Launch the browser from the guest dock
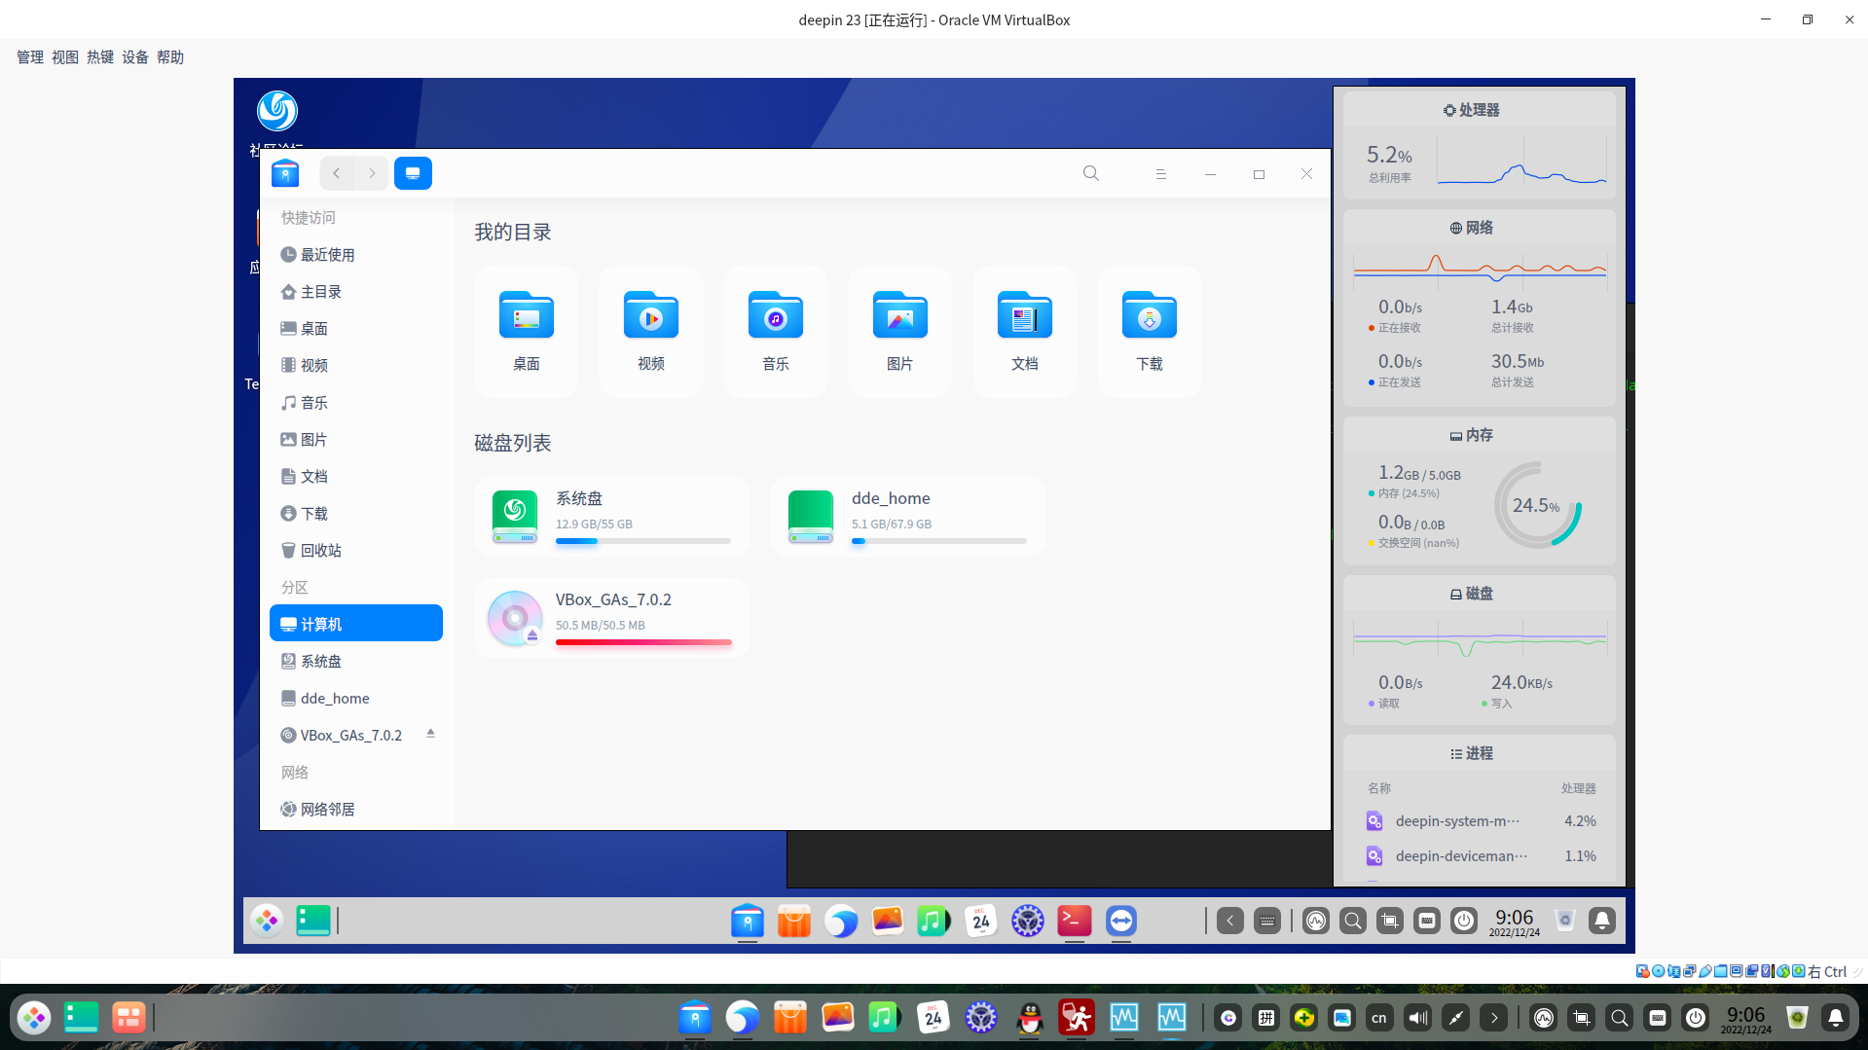The height and width of the screenshot is (1050, 1868). pos(841,921)
